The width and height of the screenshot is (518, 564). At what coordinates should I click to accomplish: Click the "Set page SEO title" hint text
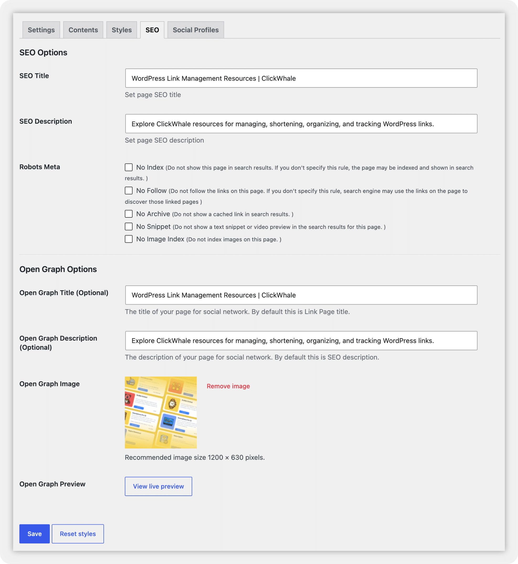point(153,95)
